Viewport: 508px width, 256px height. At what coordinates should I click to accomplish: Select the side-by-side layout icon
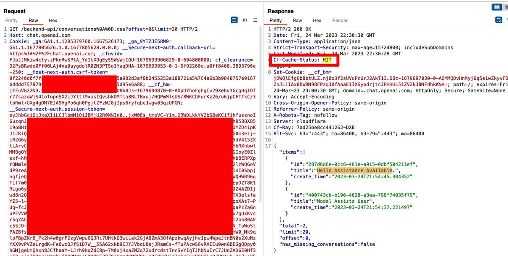pyautogui.click(x=497, y=7)
